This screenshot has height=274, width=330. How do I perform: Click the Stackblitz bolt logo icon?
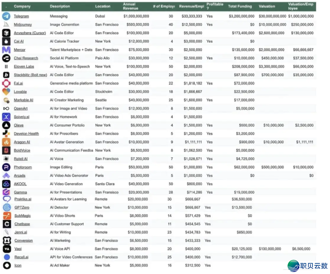coord(6,75)
